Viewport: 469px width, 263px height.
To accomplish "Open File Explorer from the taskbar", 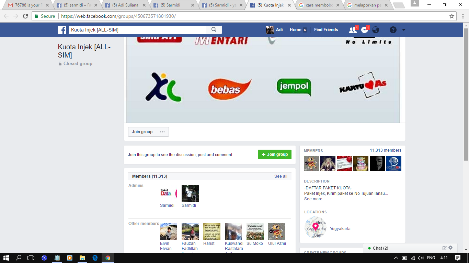I will [x=82, y=258].
